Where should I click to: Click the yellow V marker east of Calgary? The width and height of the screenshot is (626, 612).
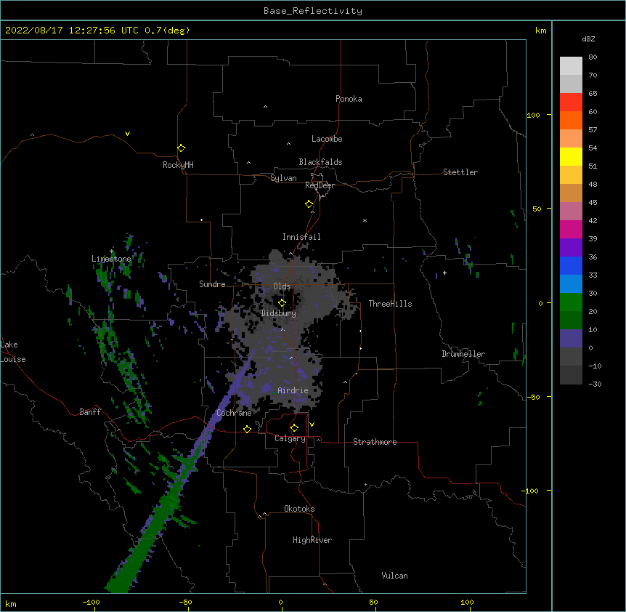pos(312,424)
